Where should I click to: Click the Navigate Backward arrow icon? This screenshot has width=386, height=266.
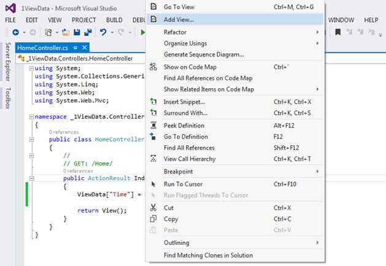(15, 32)
